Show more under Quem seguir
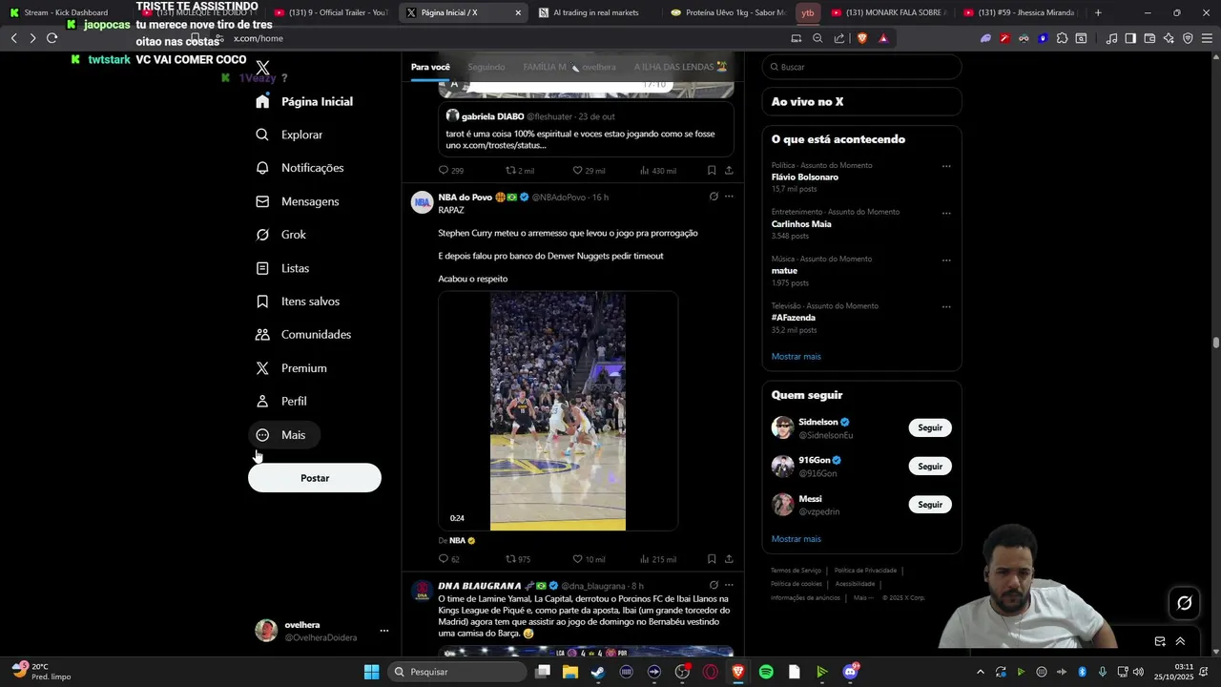The height and width of the screenshot is (687, 1221). click(x=797, y=539)
